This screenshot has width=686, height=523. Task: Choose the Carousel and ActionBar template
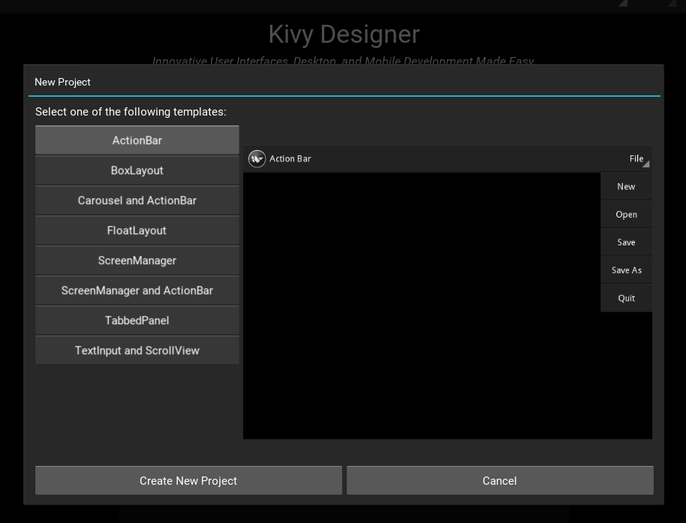click(137, 200)
